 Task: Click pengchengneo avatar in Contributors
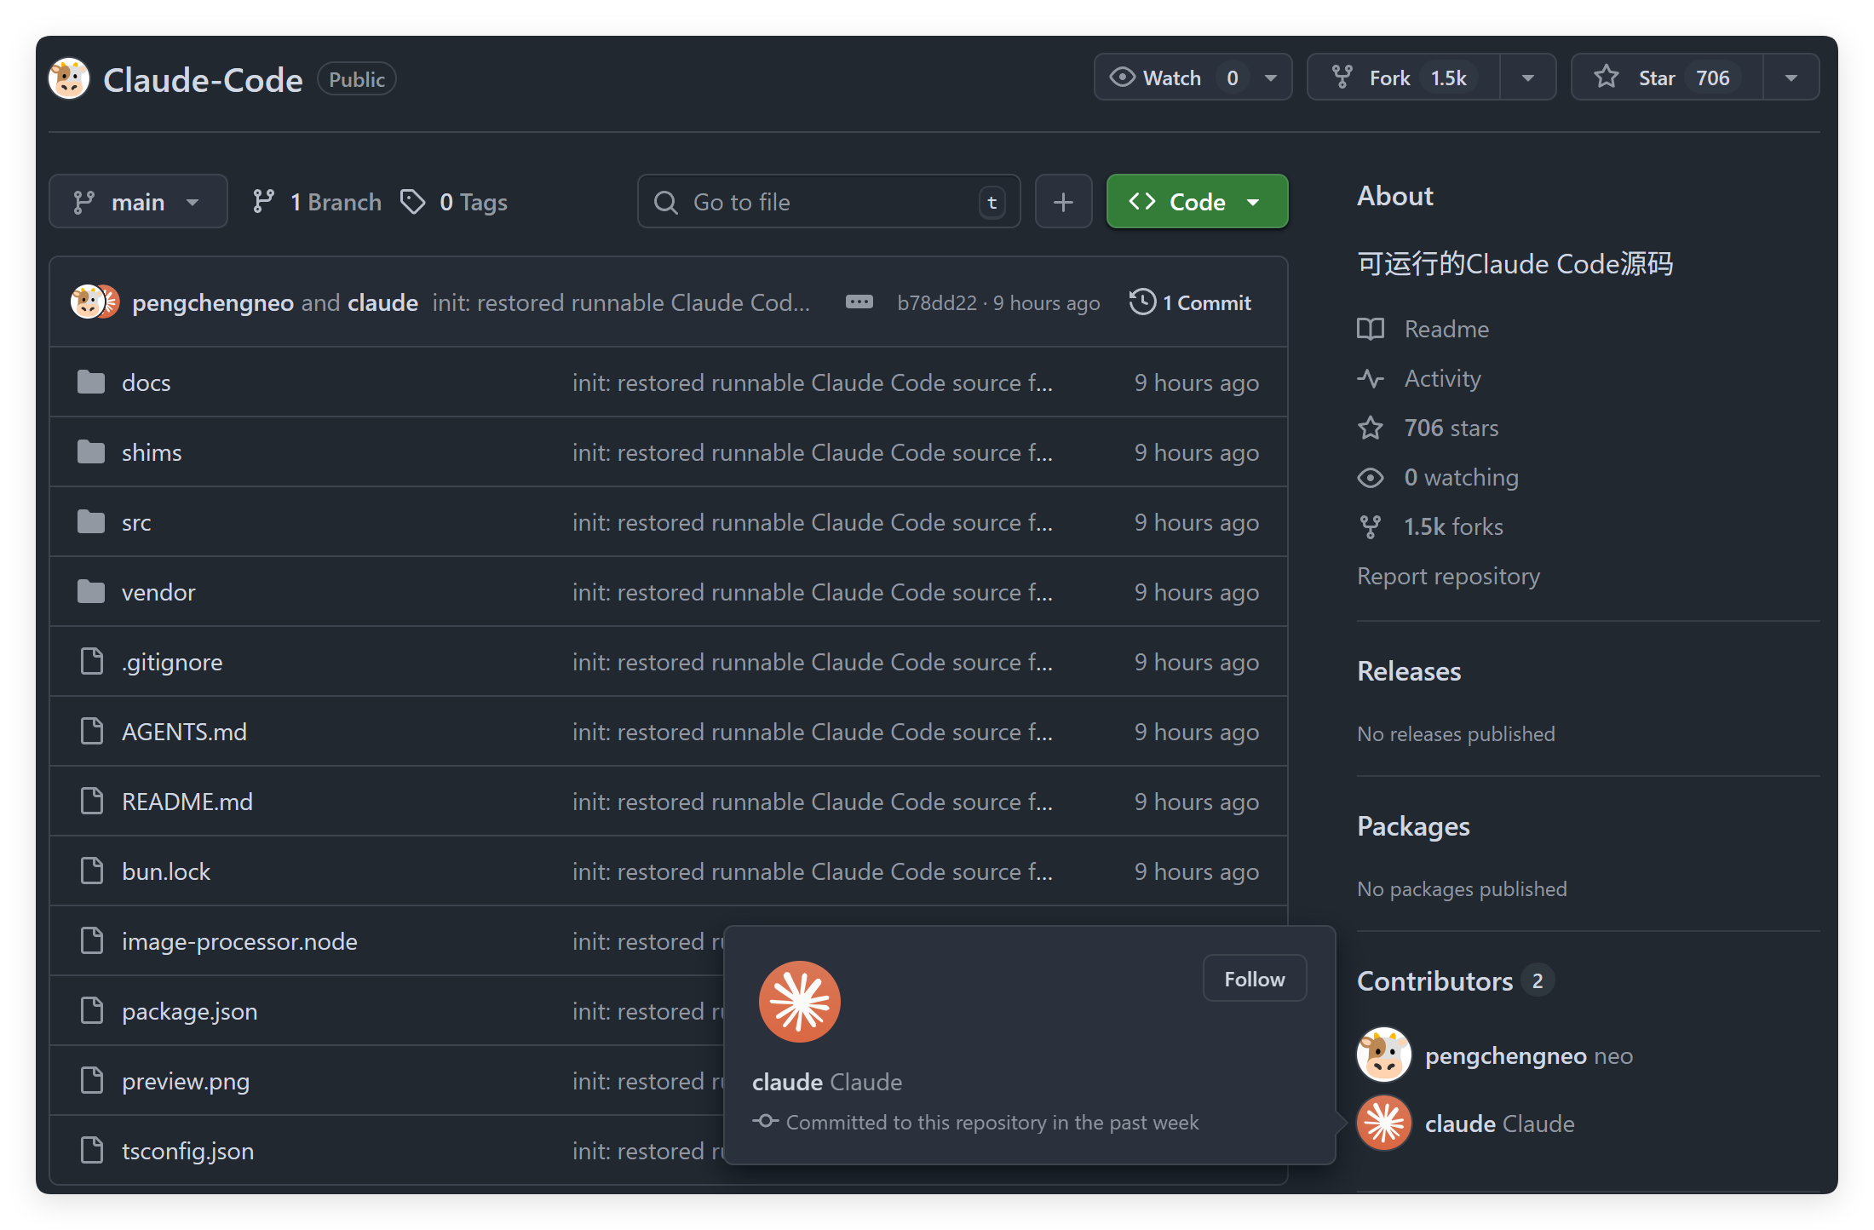click(1383, 1055)
